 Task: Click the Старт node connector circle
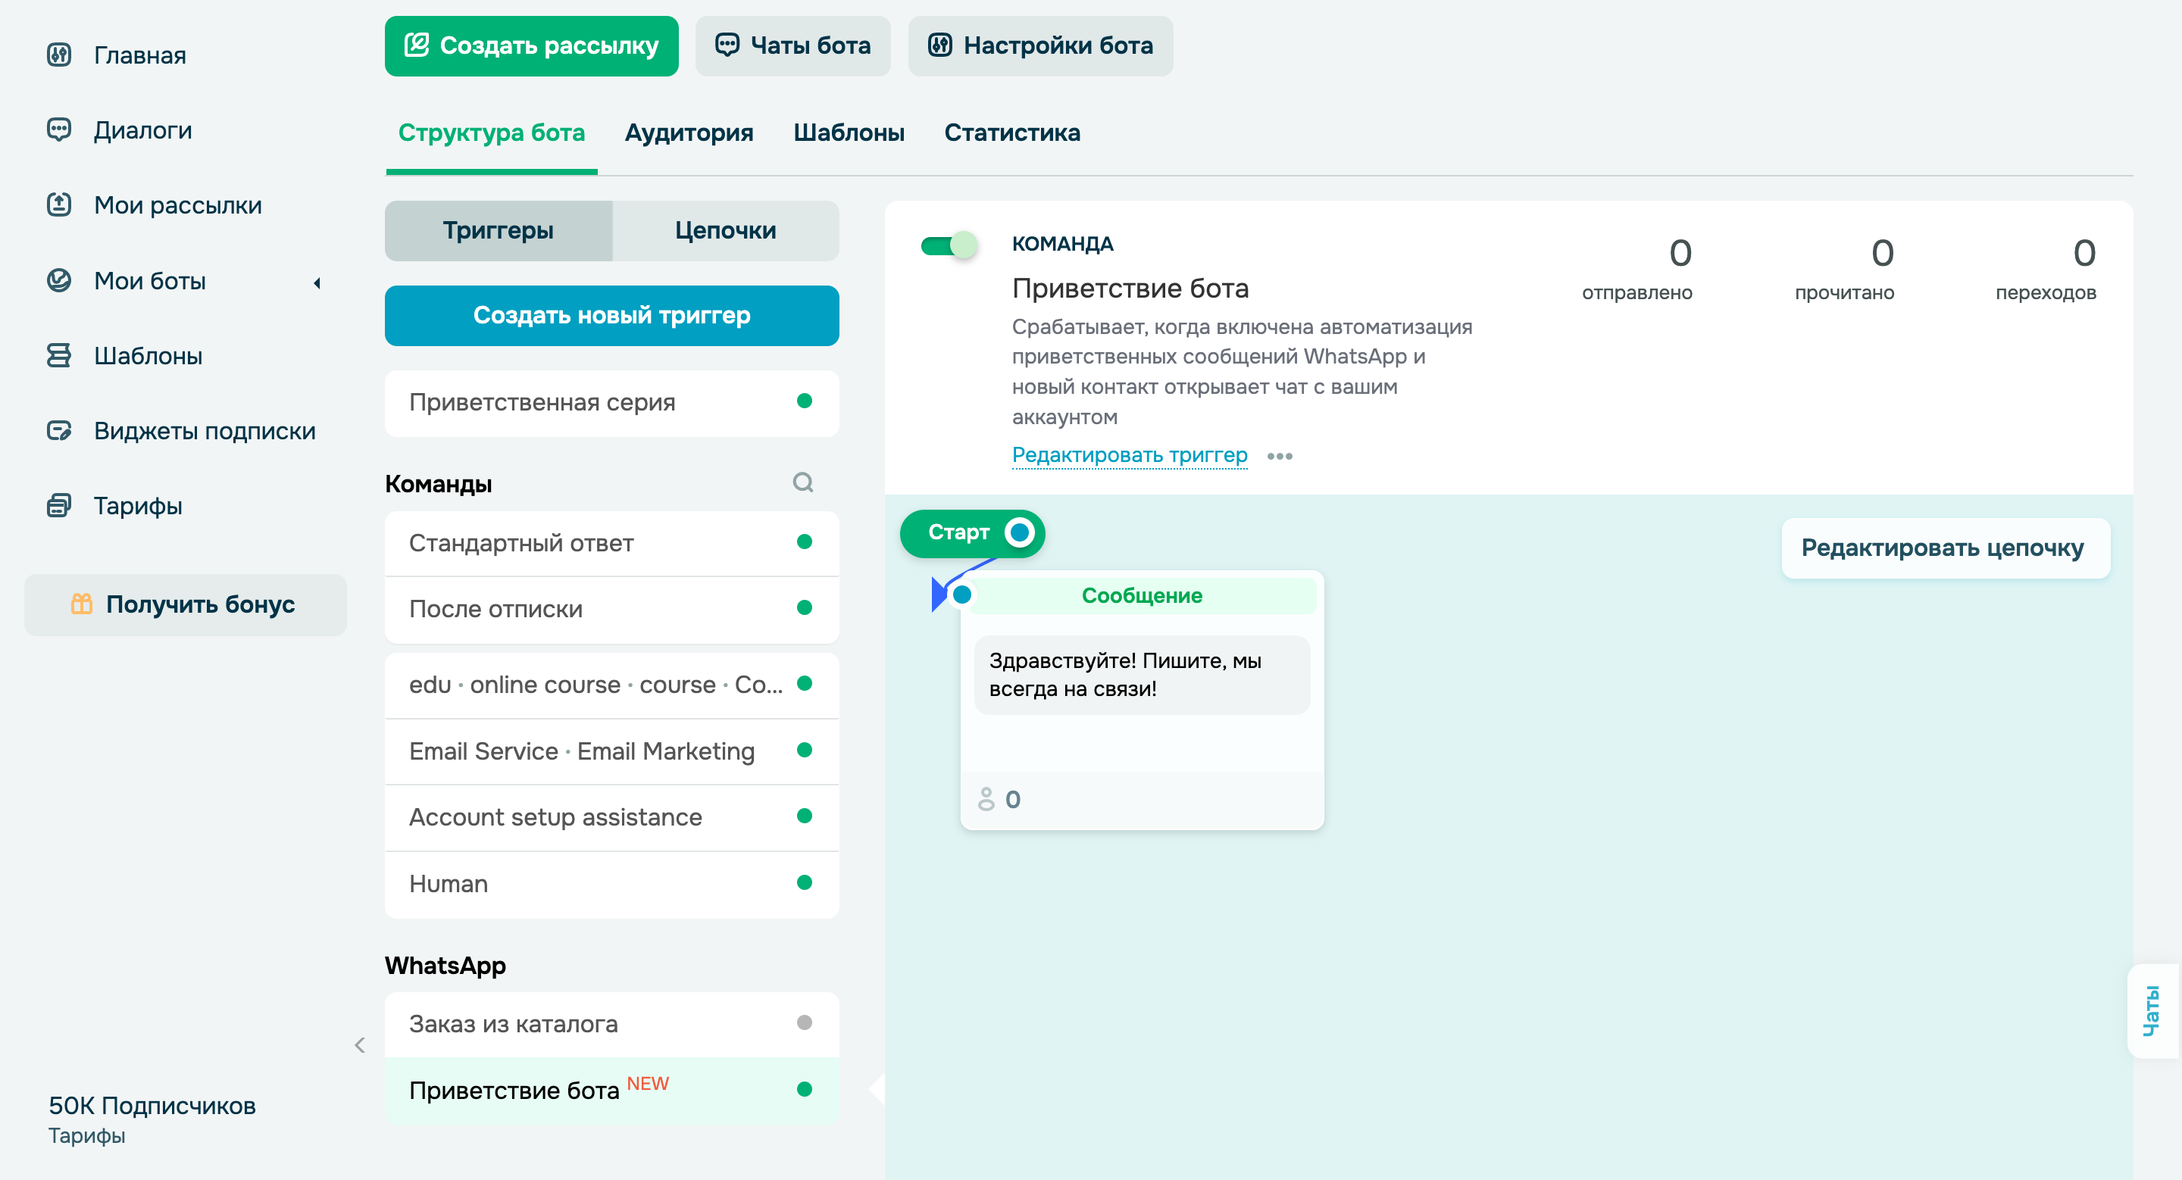[1020, 532]
